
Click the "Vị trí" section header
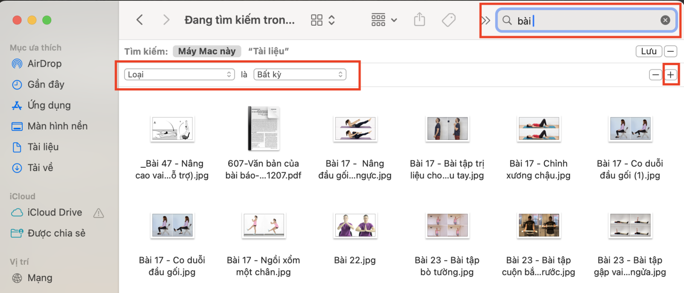click(19, 262)
